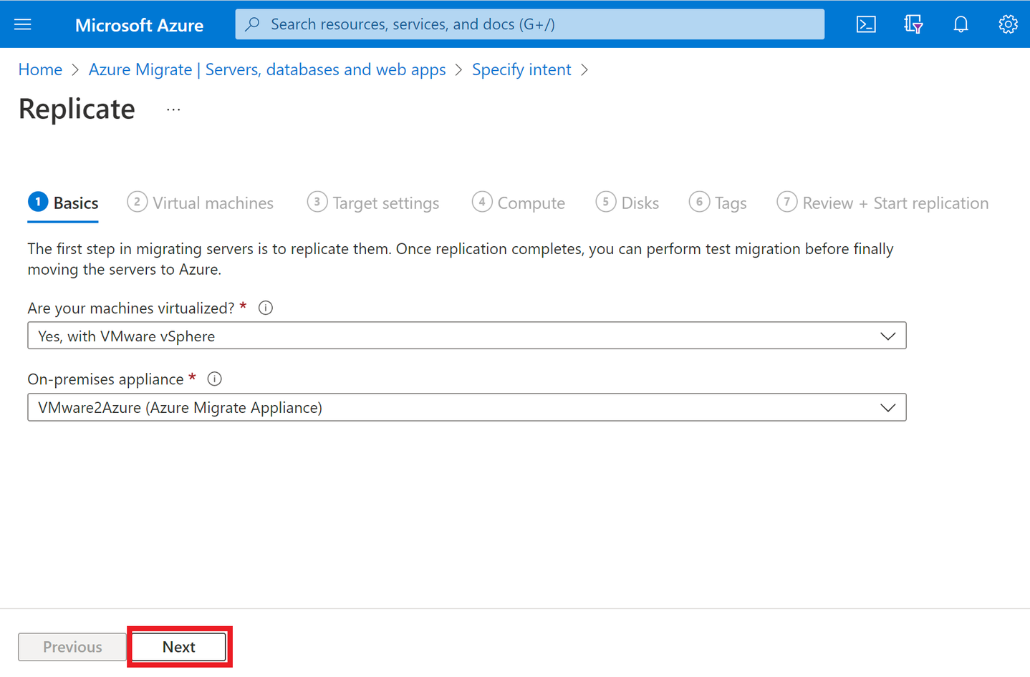Show info about machines virtualized field
Image resolution: width=1030 pixels, height=677 pixels.
266,308
